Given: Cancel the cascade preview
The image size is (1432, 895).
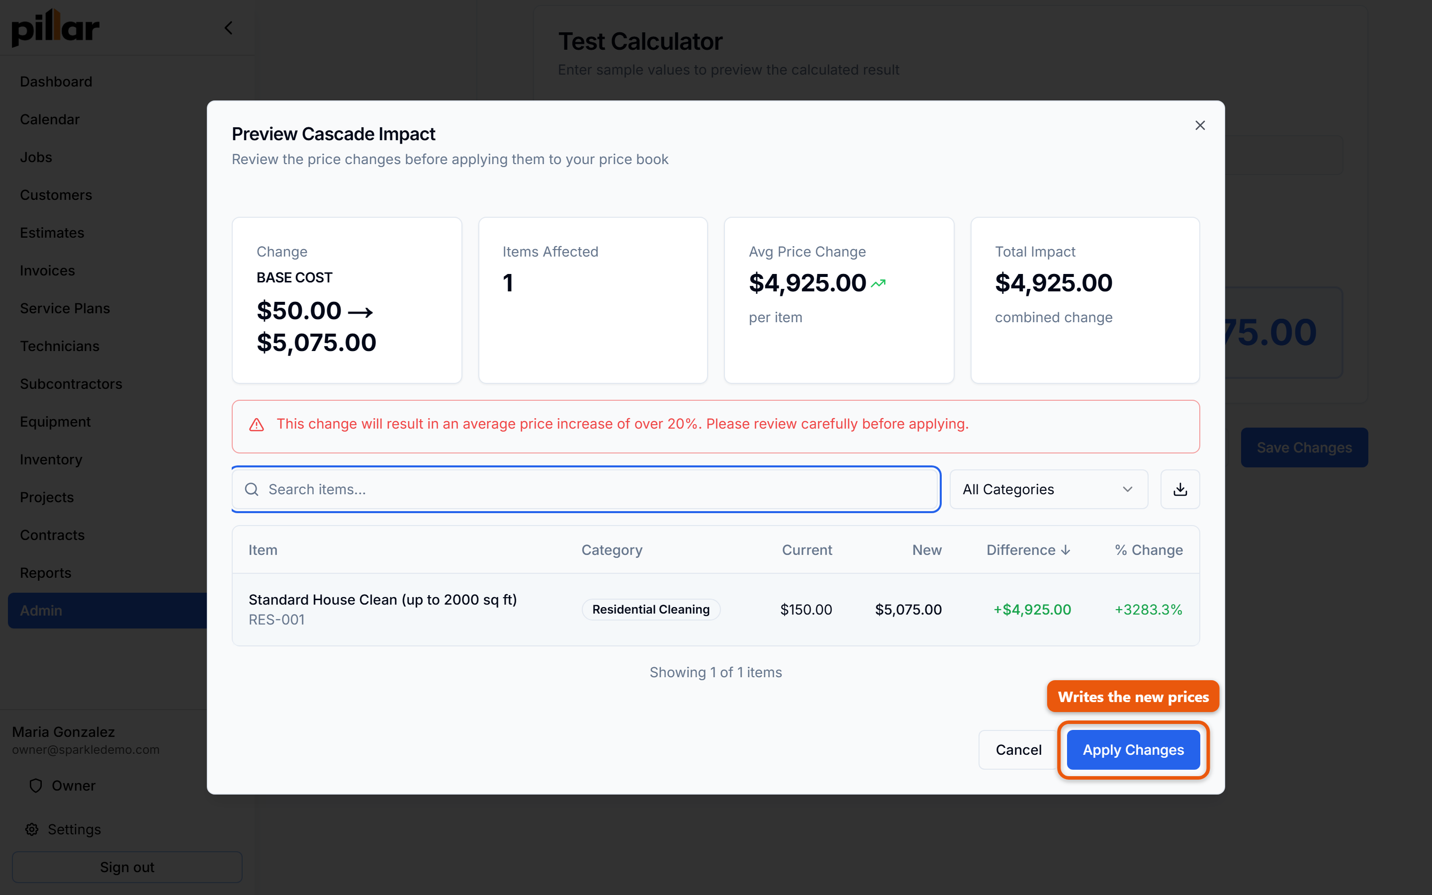Looking at the screenshot, I should click(x=1018, y=749).
